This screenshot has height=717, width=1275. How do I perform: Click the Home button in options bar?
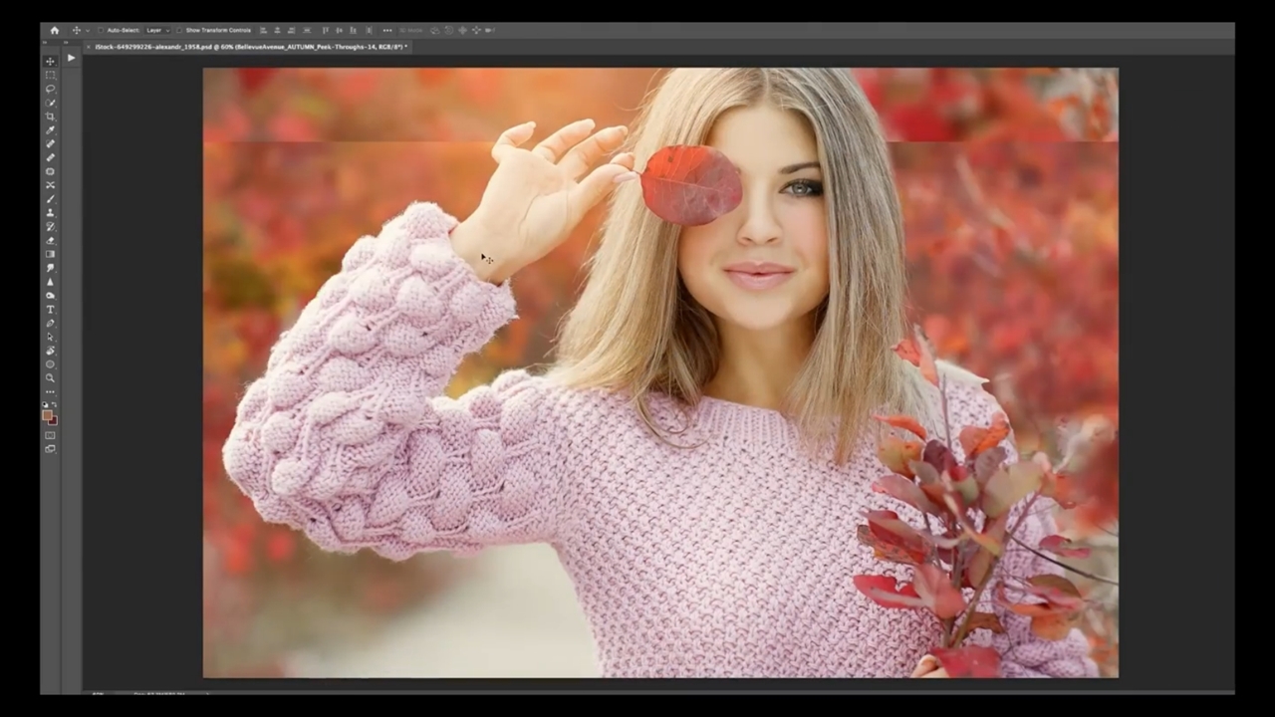(x=55, y=31)
